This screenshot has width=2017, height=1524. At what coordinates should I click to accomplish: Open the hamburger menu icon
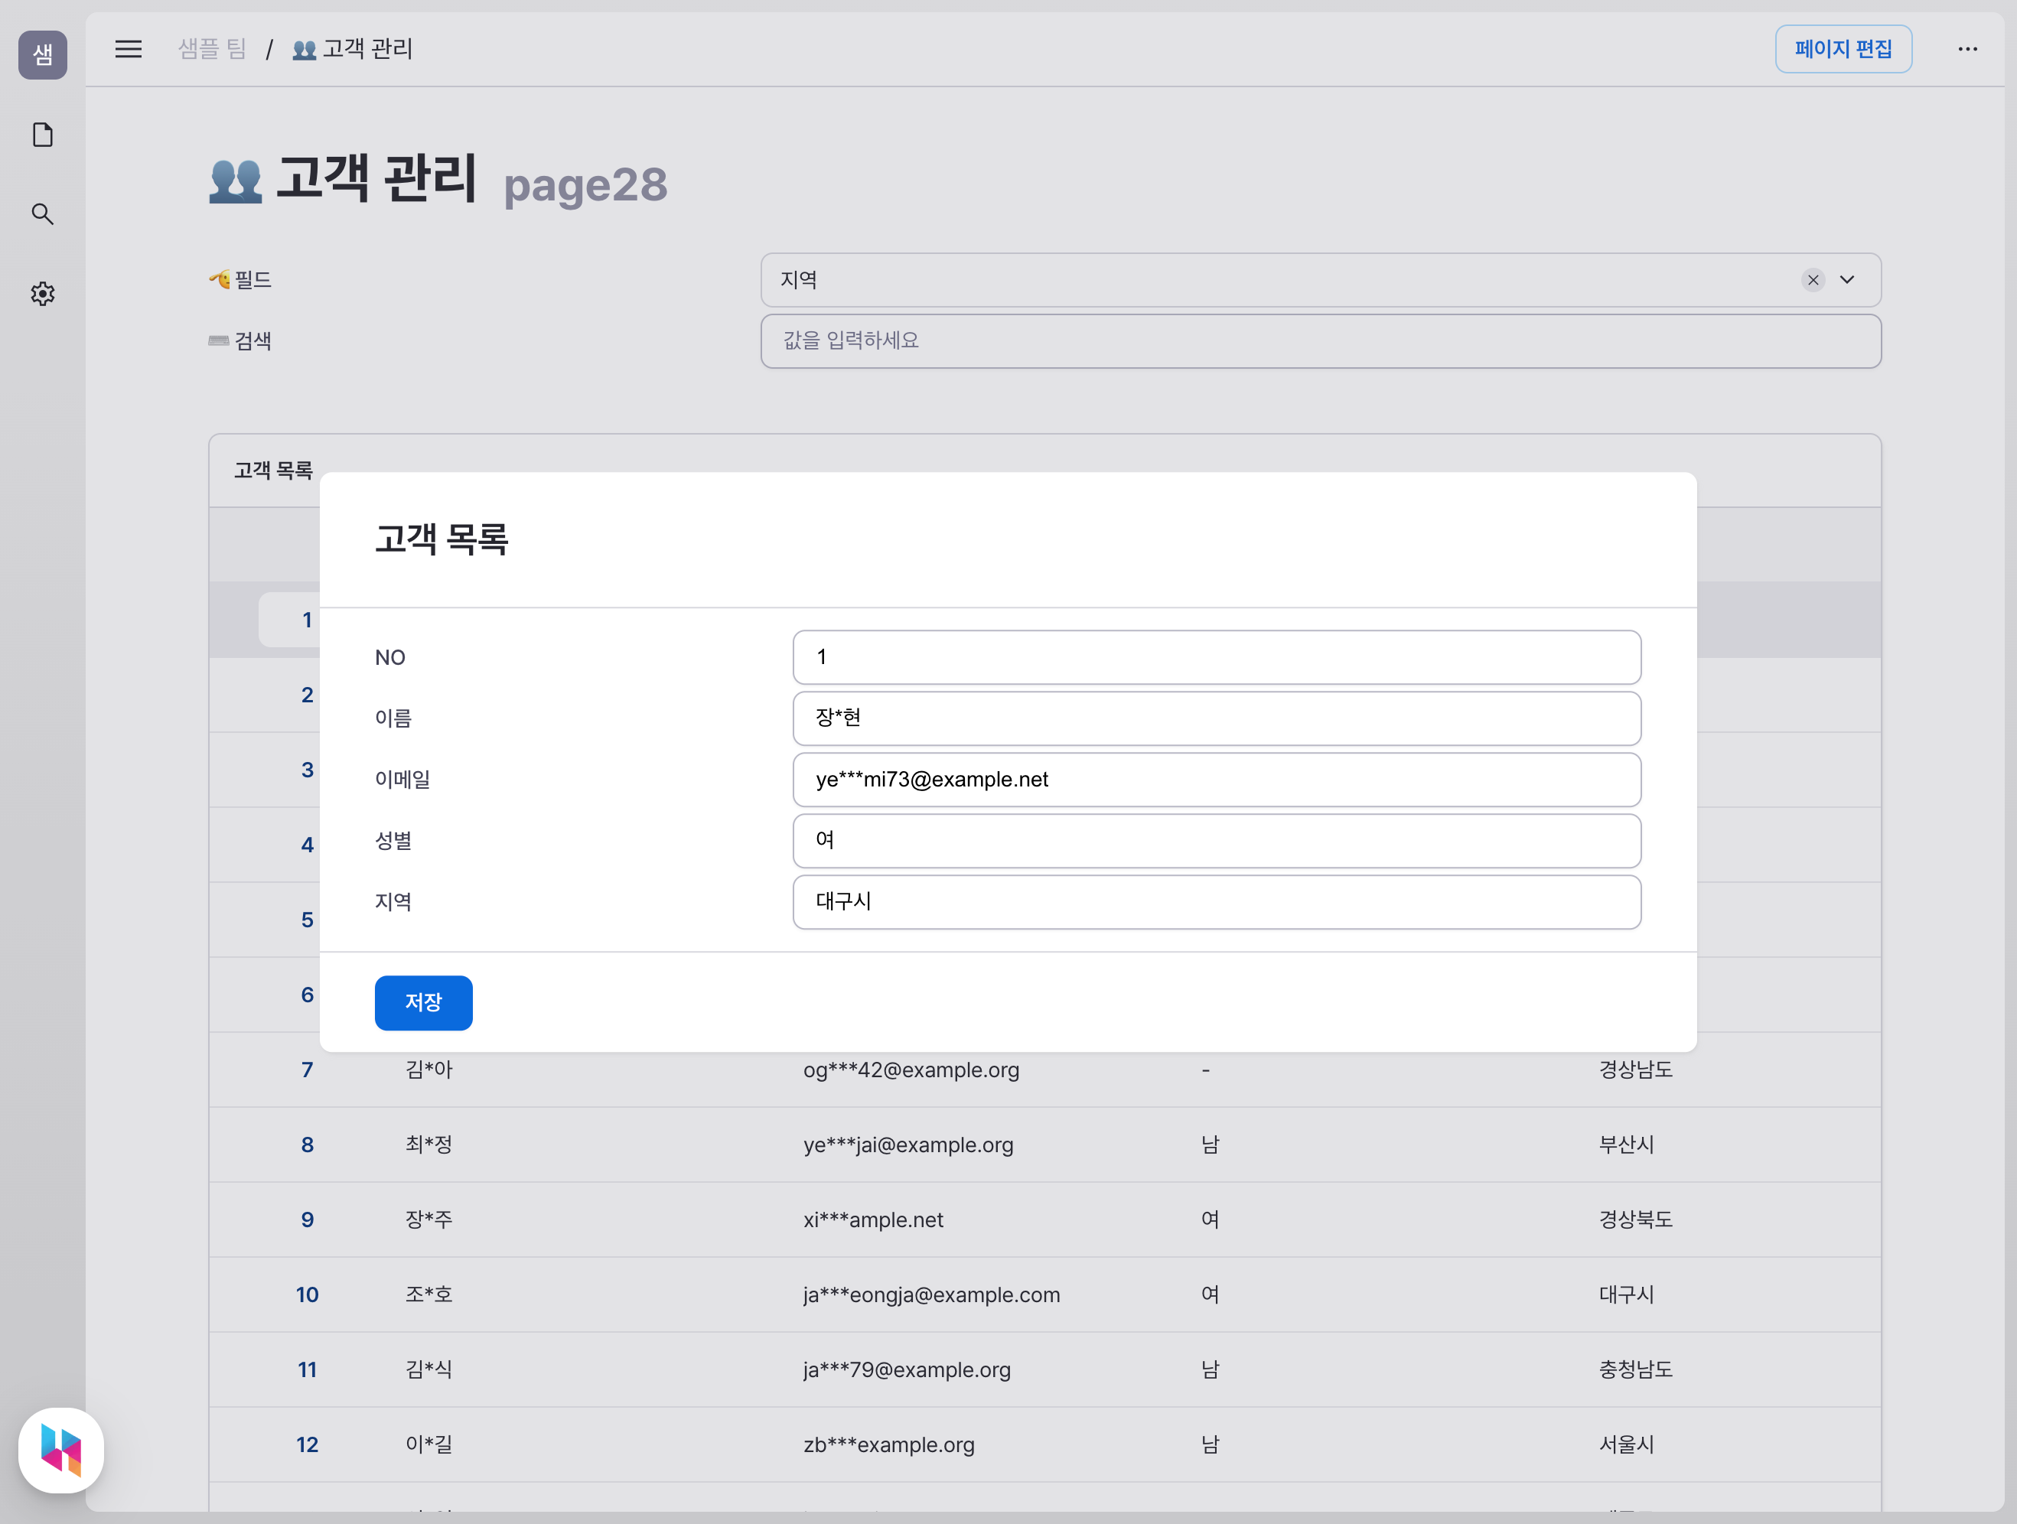(x=129, y=49)
